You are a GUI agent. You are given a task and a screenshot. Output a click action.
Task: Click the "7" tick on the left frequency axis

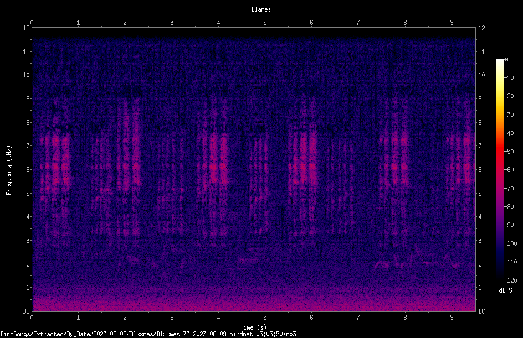[28, 146]
